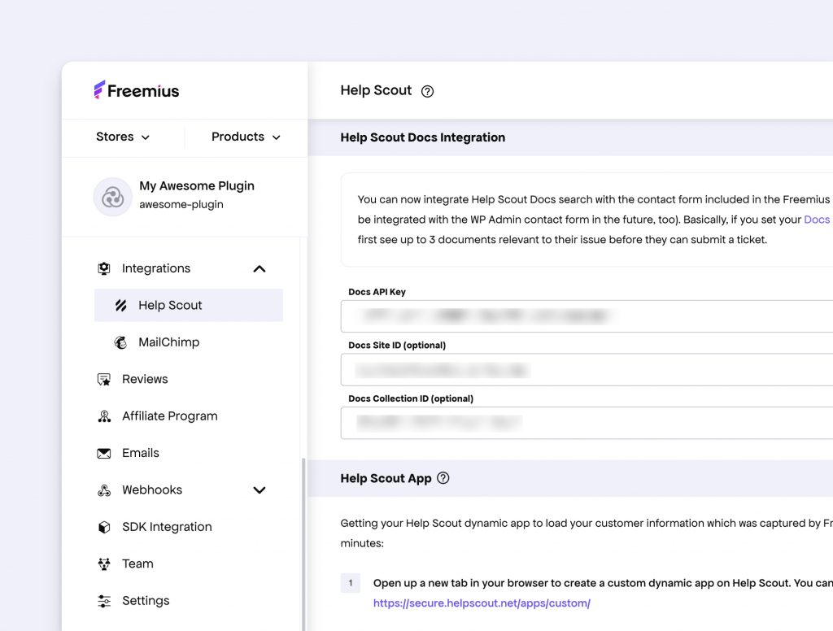Open the secure.helpscout.net apps custom link

point(482,603)
